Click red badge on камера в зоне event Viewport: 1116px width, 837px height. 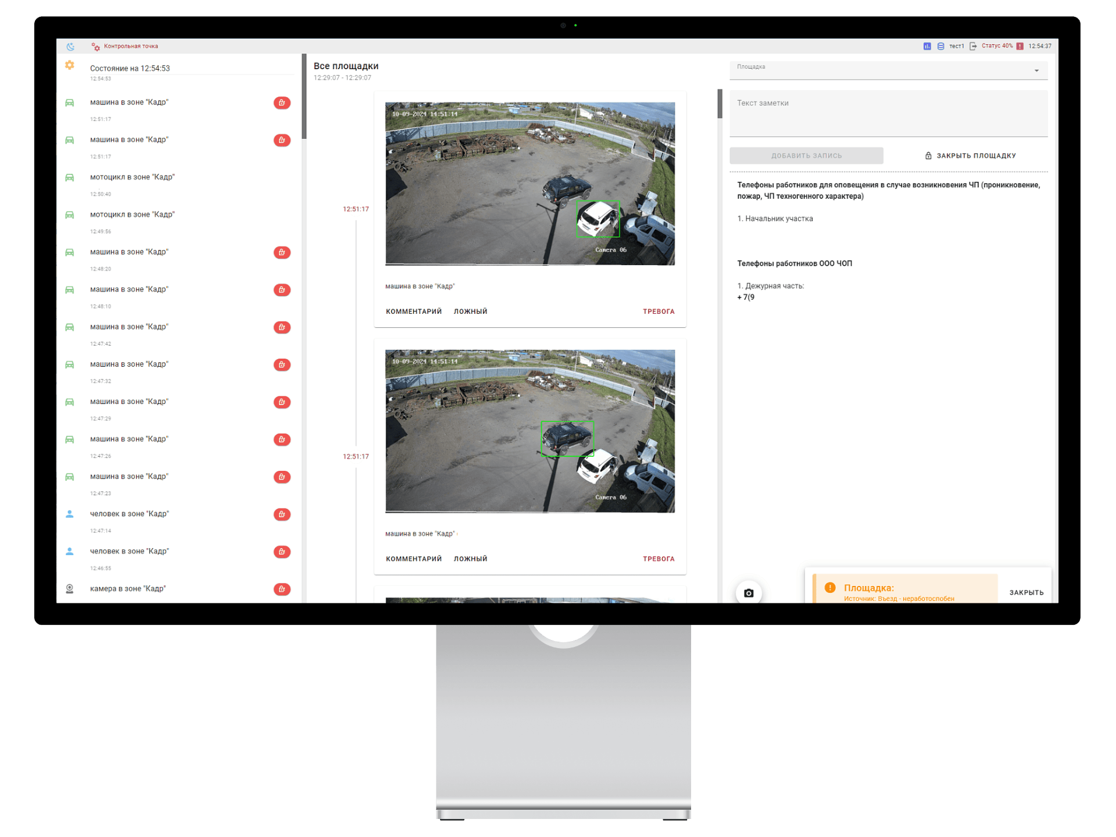tap(282, 589)
